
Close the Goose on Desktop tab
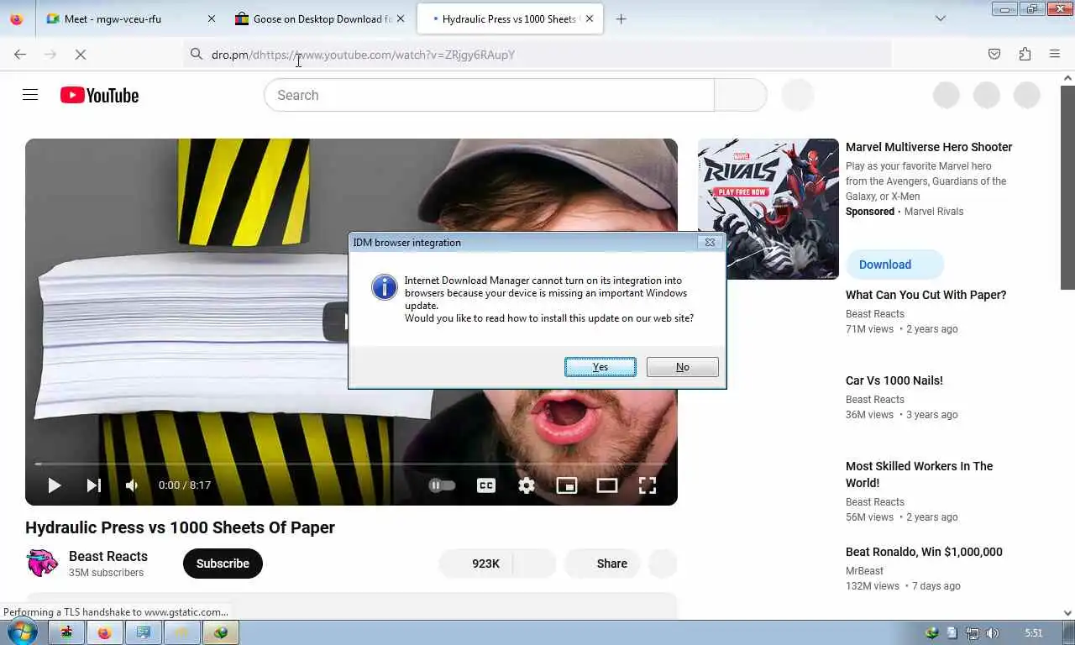click(x=401, y=18)
